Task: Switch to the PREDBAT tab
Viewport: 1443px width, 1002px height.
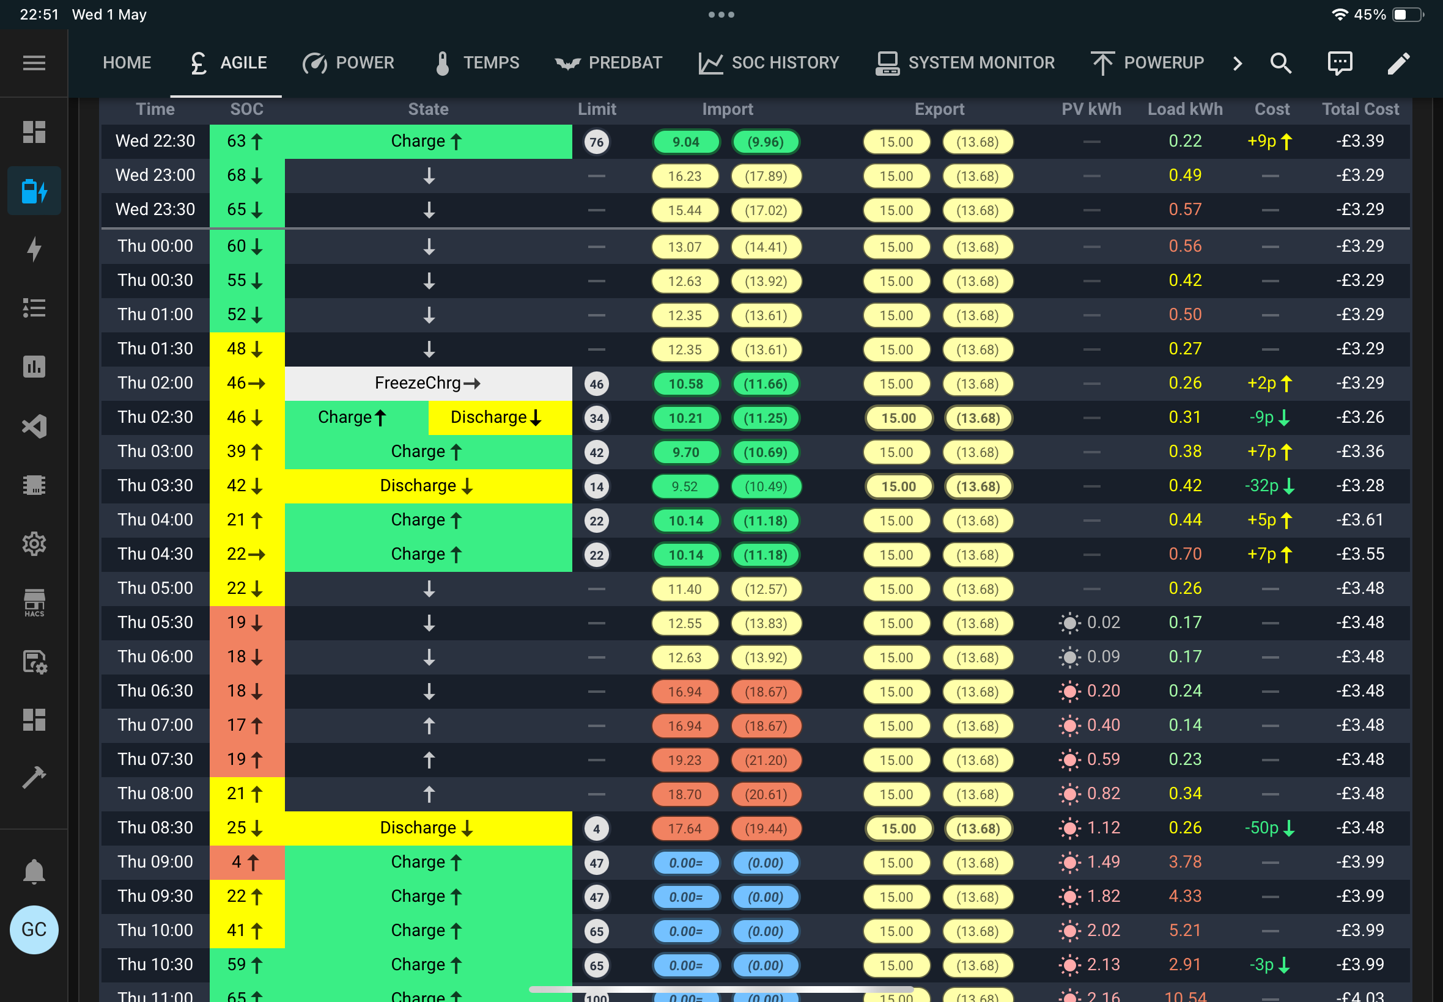Action: point(608,63)
